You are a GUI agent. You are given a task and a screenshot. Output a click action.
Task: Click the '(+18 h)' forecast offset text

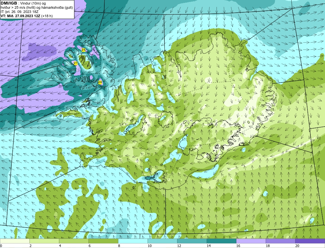point(47,16)
